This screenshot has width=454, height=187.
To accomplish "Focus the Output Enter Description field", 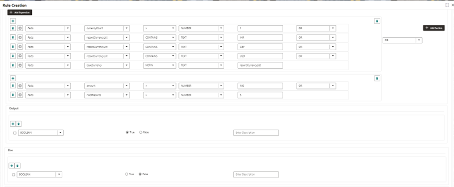I will [x=256, y=133].
